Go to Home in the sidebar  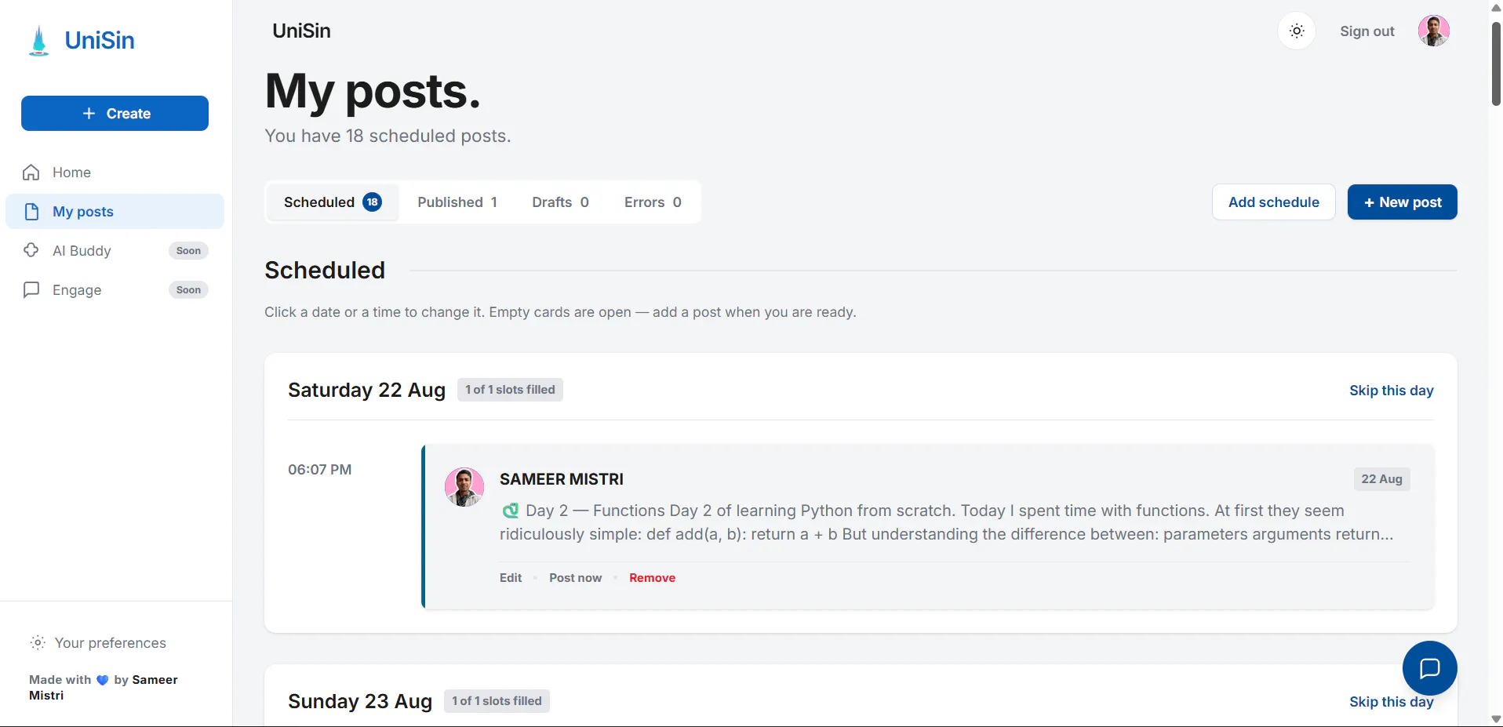click(x=115, y=173)
